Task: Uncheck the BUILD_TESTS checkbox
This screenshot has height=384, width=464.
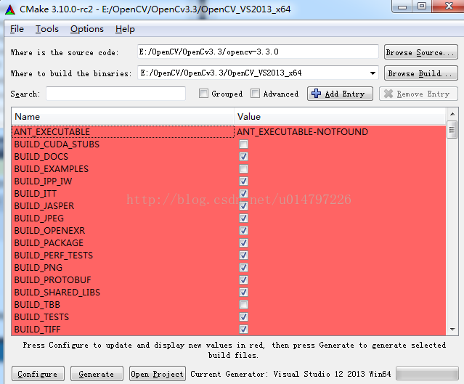Action: pyautogui.click(x=243, y=317)
